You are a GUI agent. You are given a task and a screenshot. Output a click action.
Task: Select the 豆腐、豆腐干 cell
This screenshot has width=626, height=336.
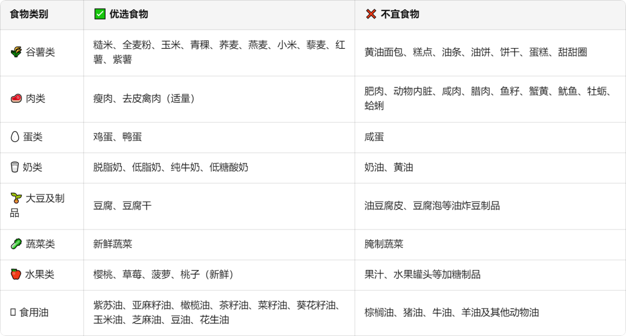pos(219,206)
